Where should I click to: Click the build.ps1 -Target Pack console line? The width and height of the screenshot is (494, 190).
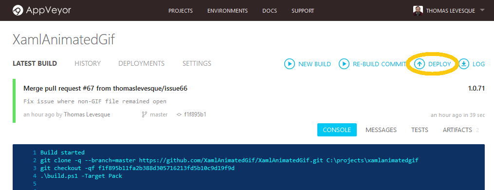click(x=81, y=176)
